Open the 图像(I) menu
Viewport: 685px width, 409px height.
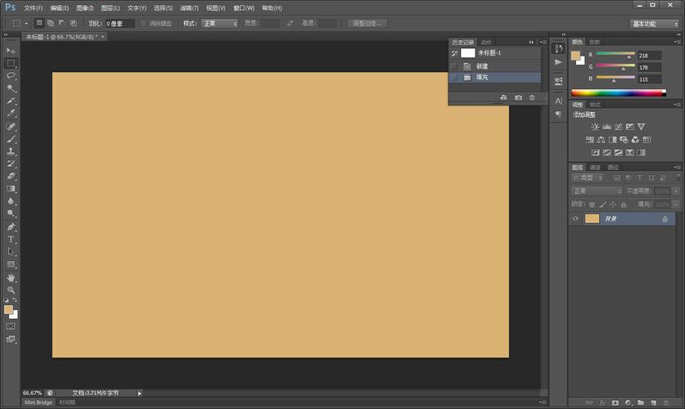(x=84, y=7)
